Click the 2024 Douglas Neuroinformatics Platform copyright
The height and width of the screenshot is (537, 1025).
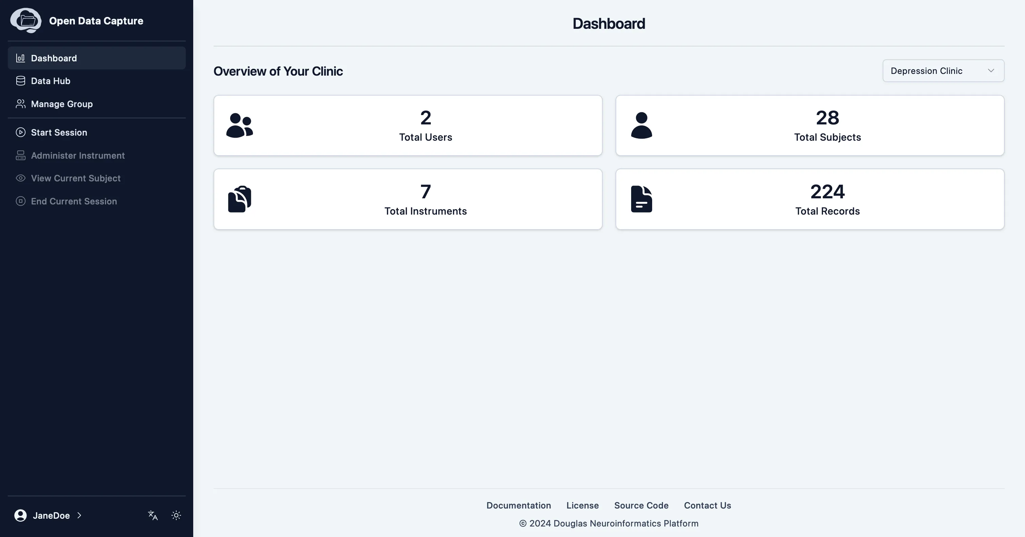(609, 523)
